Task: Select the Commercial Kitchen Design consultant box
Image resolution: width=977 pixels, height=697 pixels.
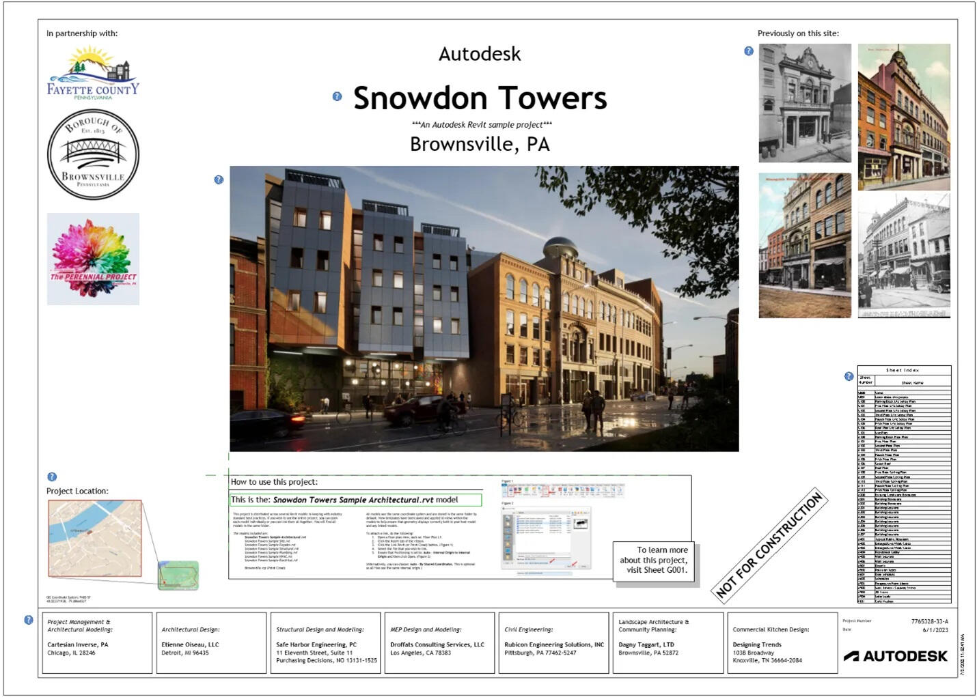Action: click(x=782, y=643)
